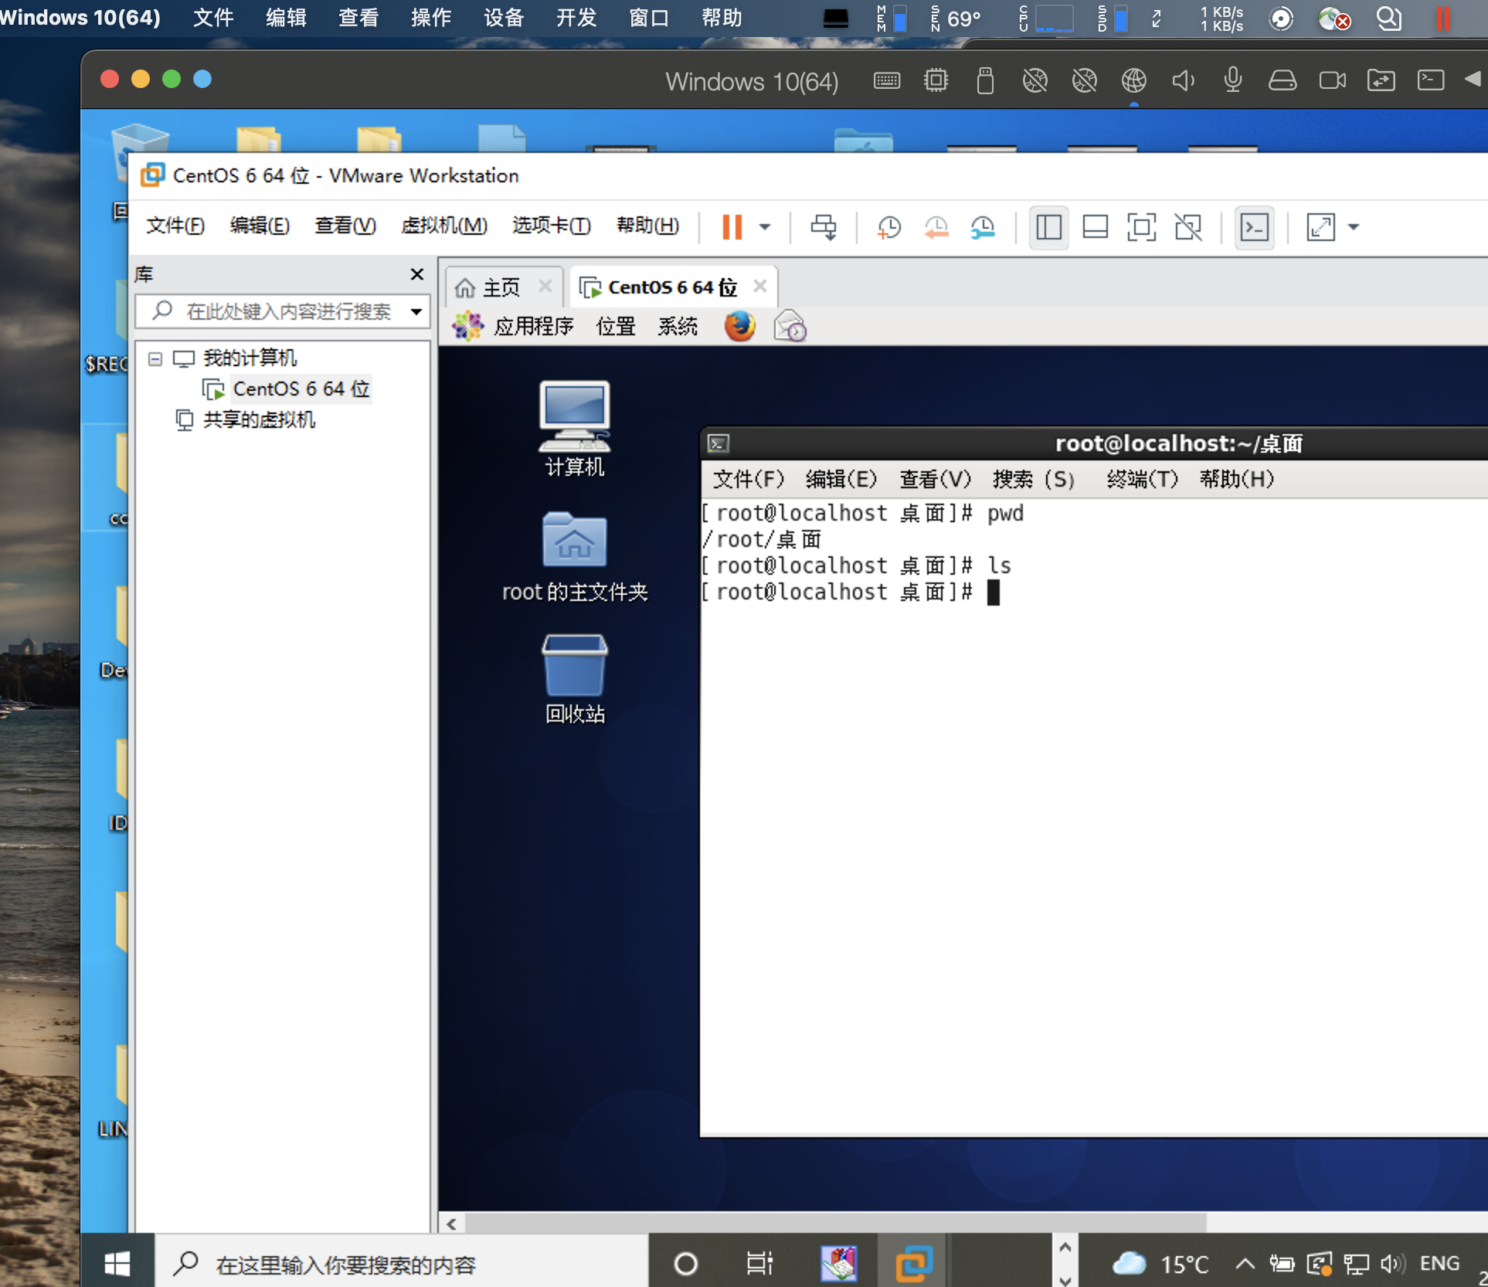This screenshot has width=1488, height=1287.
Task: Toggle Parallels camera icon
Action: (1332, 80)
